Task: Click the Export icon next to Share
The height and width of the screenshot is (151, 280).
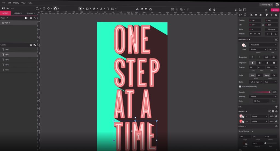Action: coord(266,10)
